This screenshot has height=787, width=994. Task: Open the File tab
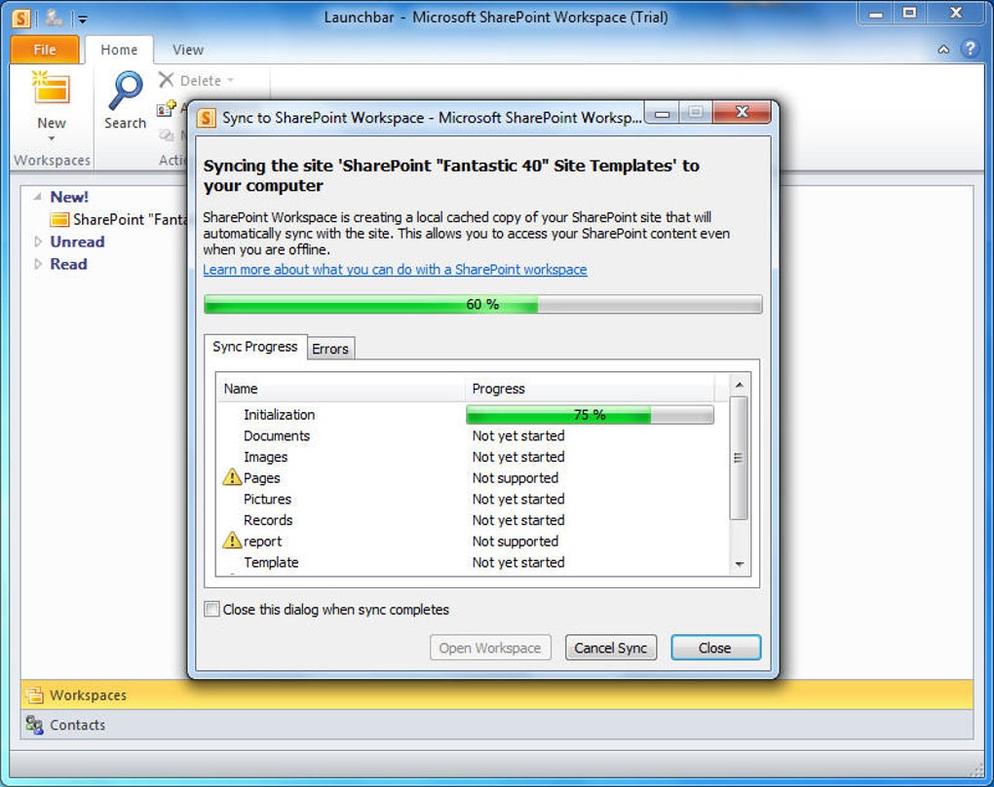45,50
